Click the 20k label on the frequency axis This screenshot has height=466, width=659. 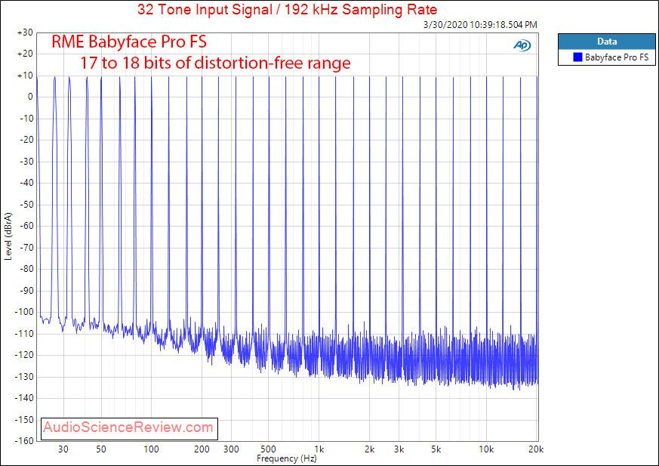(536, 449)
